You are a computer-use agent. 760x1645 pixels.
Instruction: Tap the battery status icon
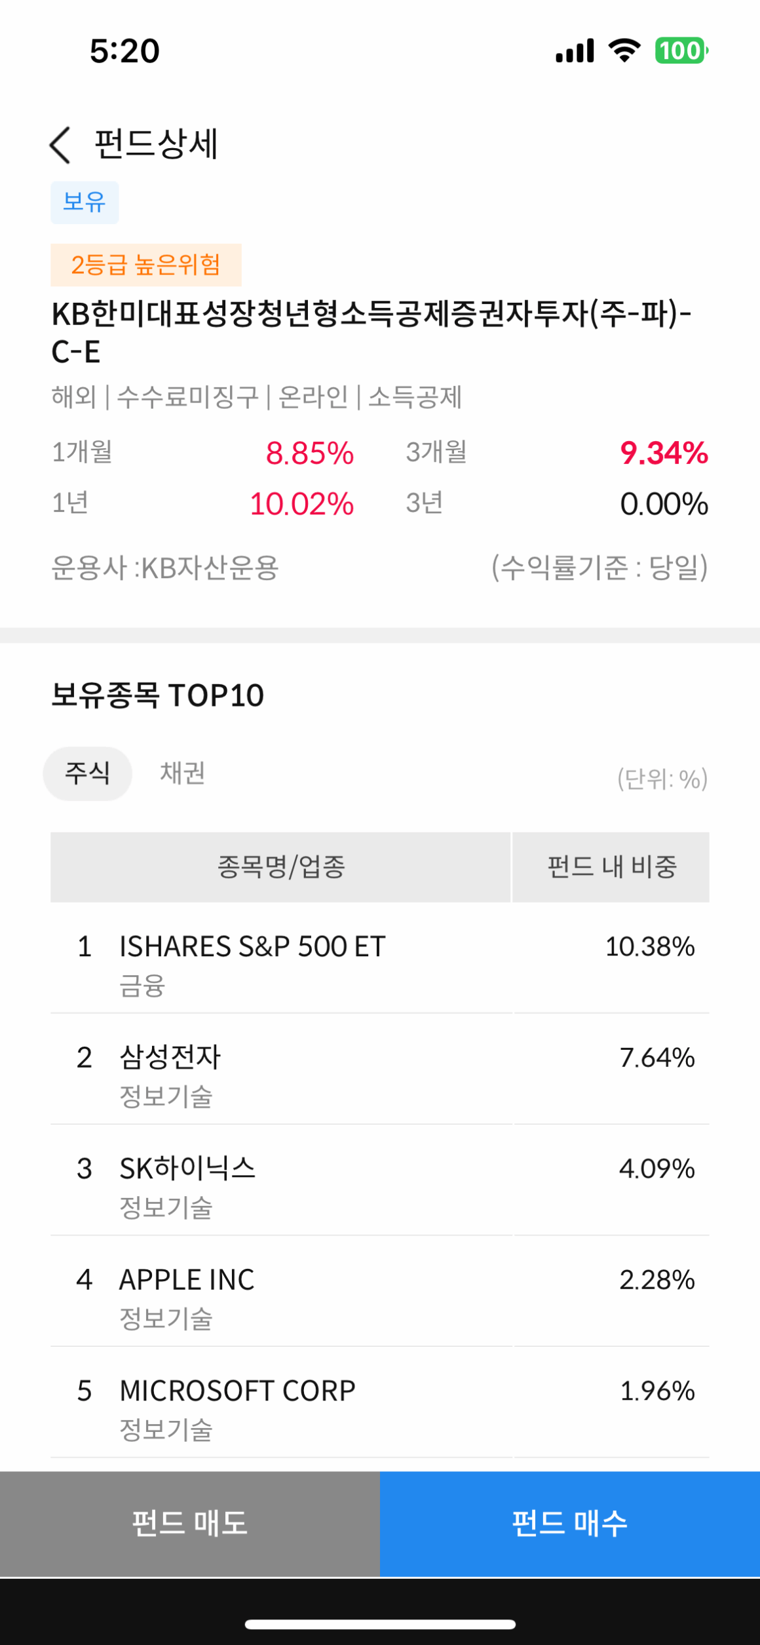(x=681, y=50)
